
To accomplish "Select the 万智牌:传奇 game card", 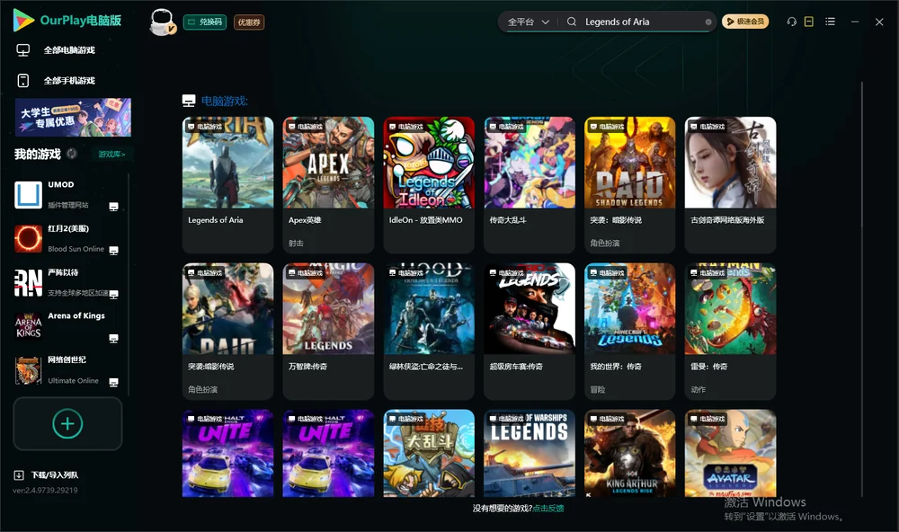I will coord(328,331).
